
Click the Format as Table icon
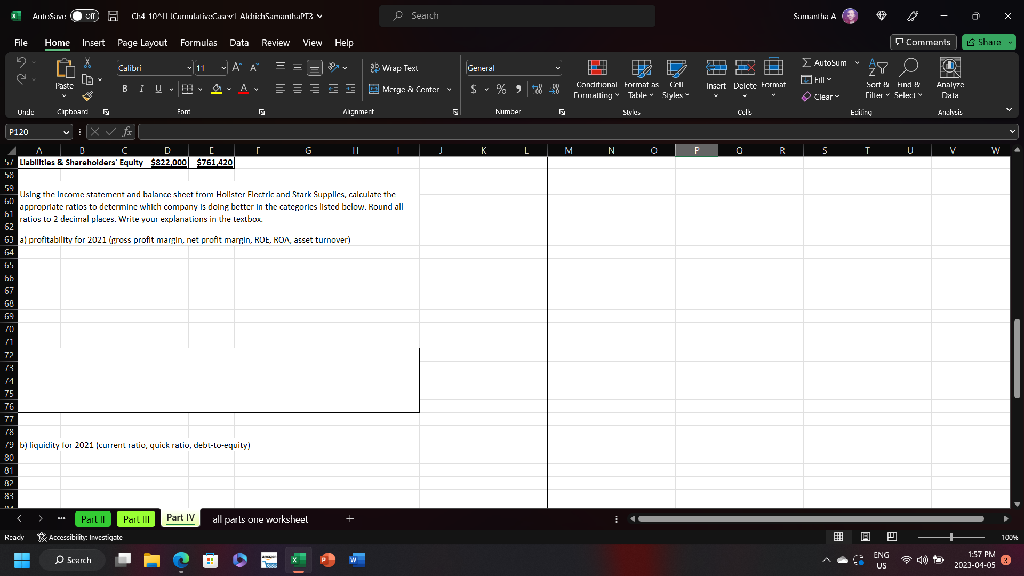pos(640,79)
